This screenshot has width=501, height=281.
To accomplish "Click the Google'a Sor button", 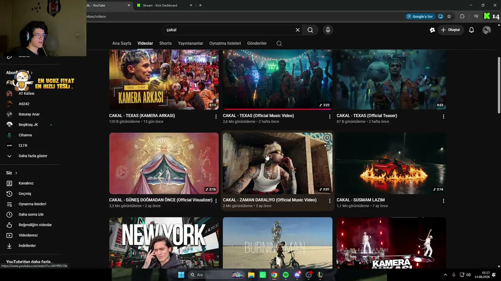I will (420, 16).
